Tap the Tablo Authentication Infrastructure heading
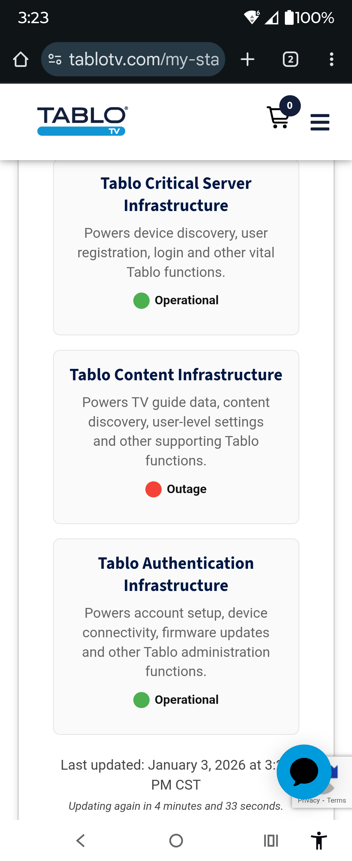The width and height of the screenshot is (352, 861). pyautogui.click(x=176, y=574)
